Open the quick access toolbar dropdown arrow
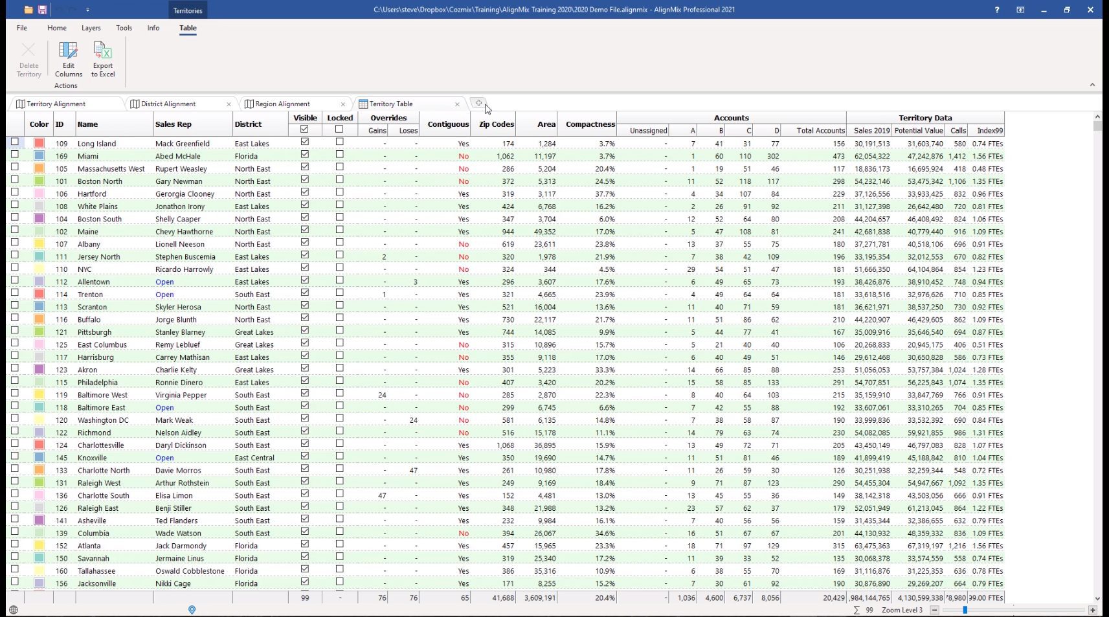This screenshot has height=617, width=1109. 87,10
